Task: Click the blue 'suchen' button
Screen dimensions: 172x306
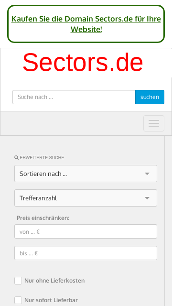Action: click(x=150, y=97)
